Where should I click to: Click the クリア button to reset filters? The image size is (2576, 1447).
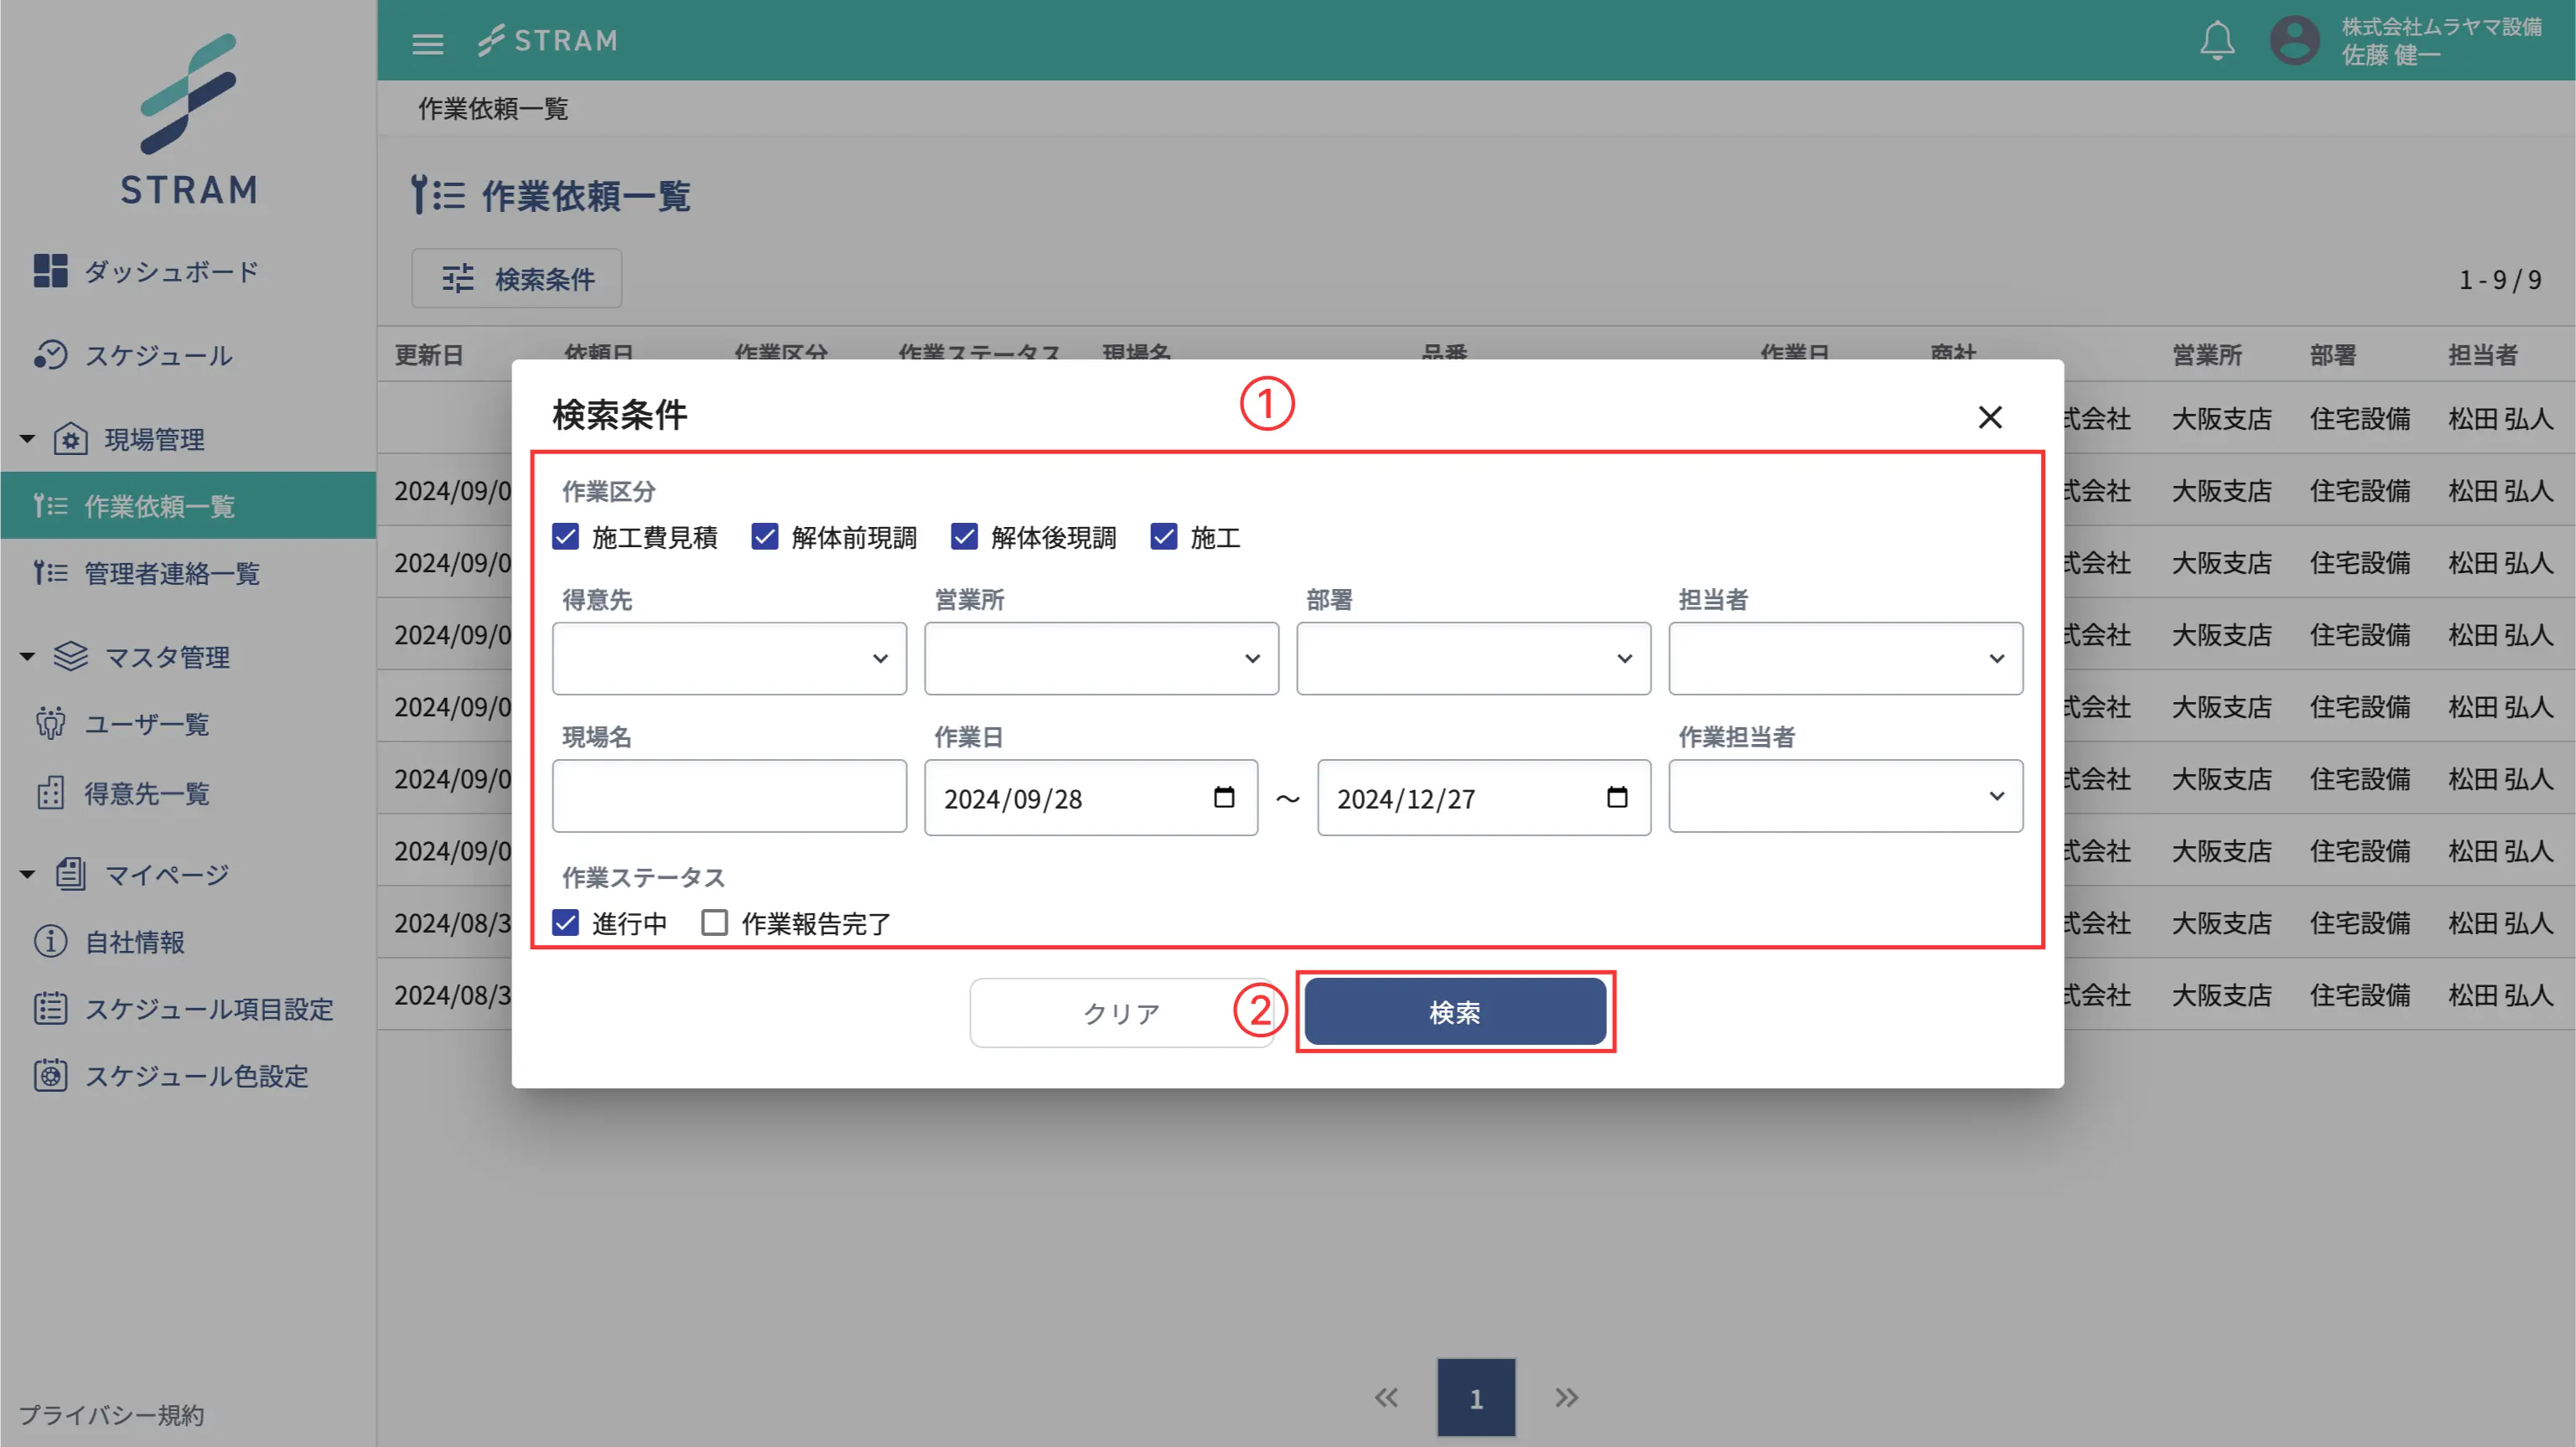click(1120, 1011)
